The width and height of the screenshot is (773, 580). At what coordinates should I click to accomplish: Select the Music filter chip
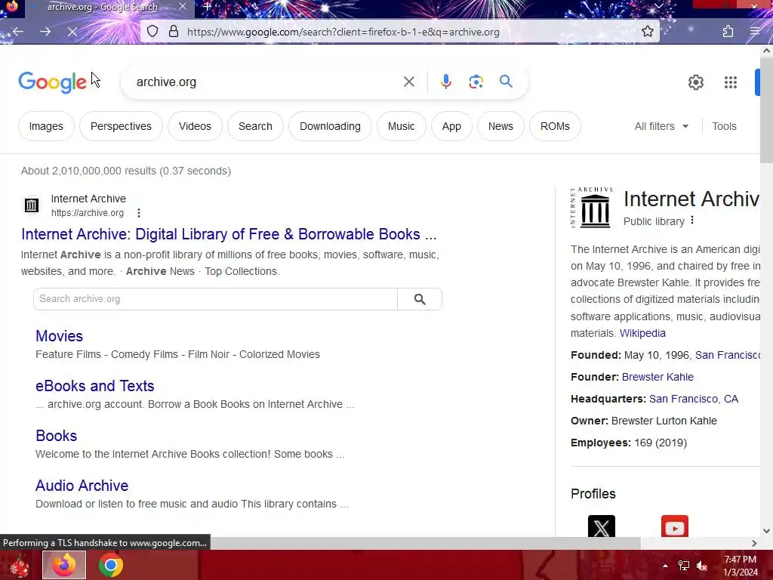[x=402, y=126]
